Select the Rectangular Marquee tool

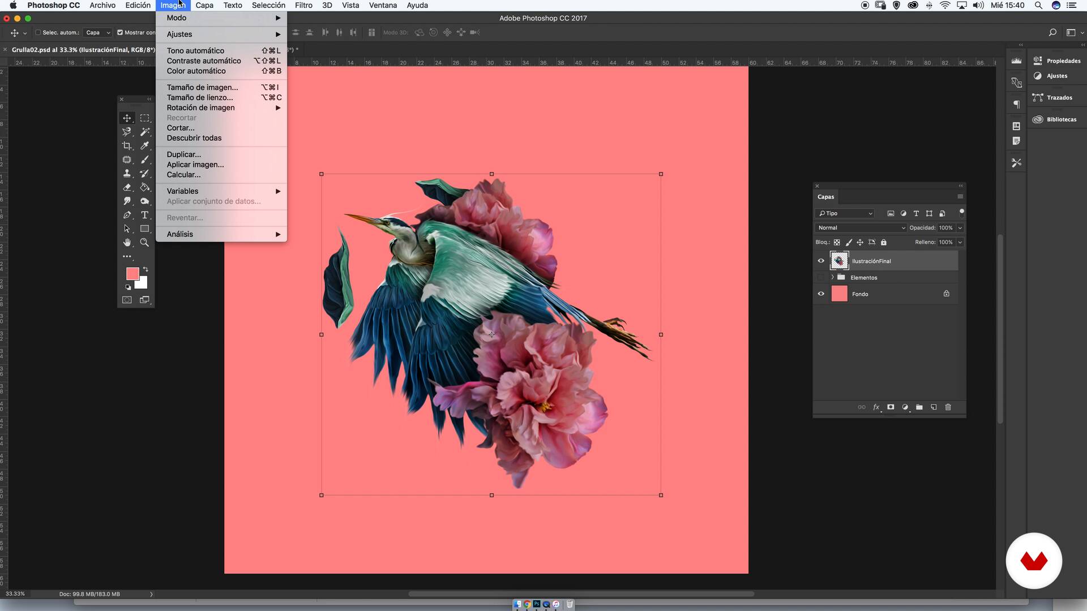[x=145, y=118]
